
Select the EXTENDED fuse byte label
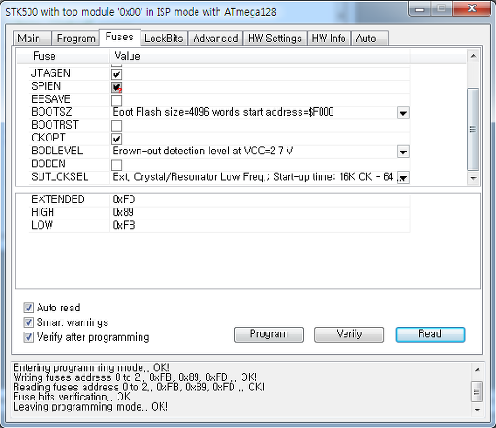[x=58, y=199]
